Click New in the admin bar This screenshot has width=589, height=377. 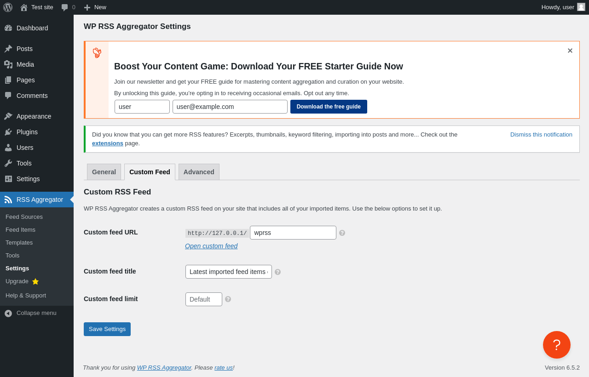(x=100, y=7)
